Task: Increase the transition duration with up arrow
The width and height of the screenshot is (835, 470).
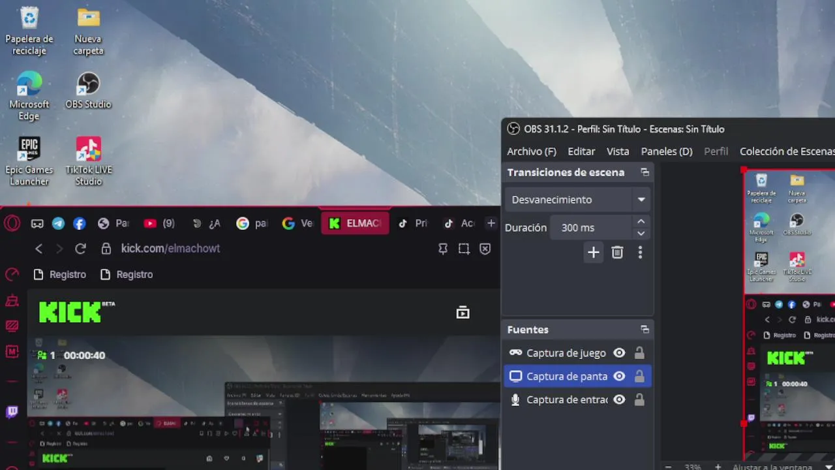Action: click(641, 222)
